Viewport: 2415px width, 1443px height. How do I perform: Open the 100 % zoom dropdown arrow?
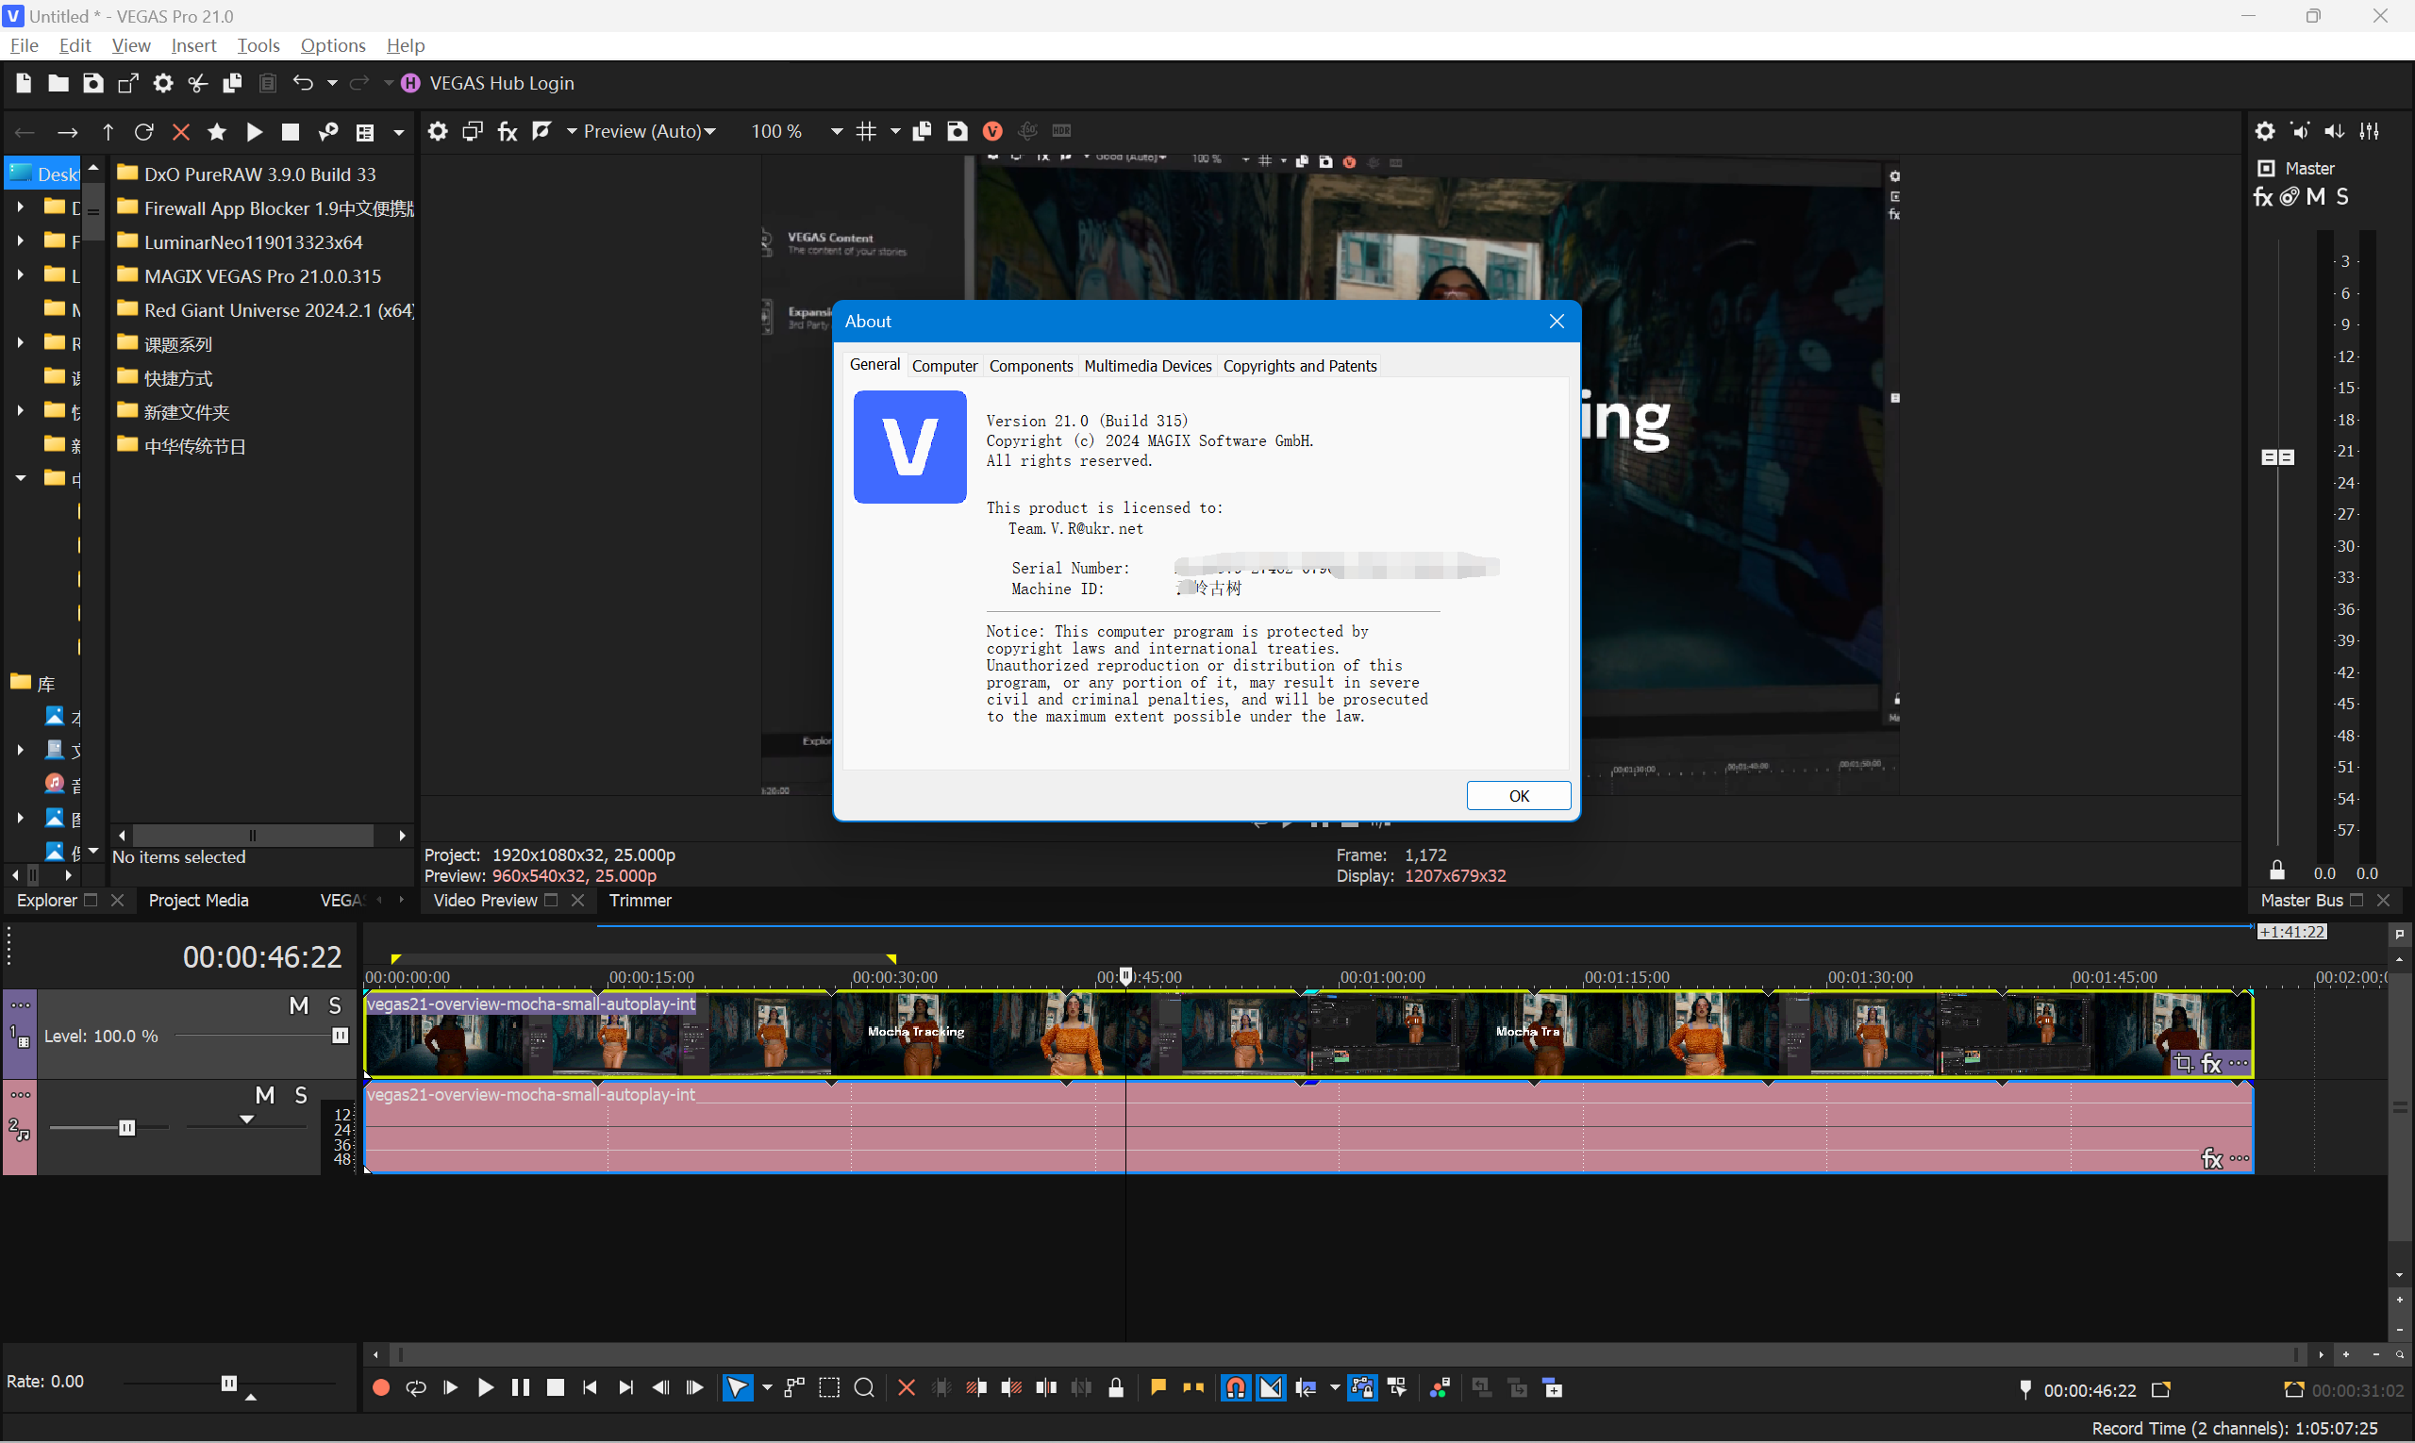836,131
